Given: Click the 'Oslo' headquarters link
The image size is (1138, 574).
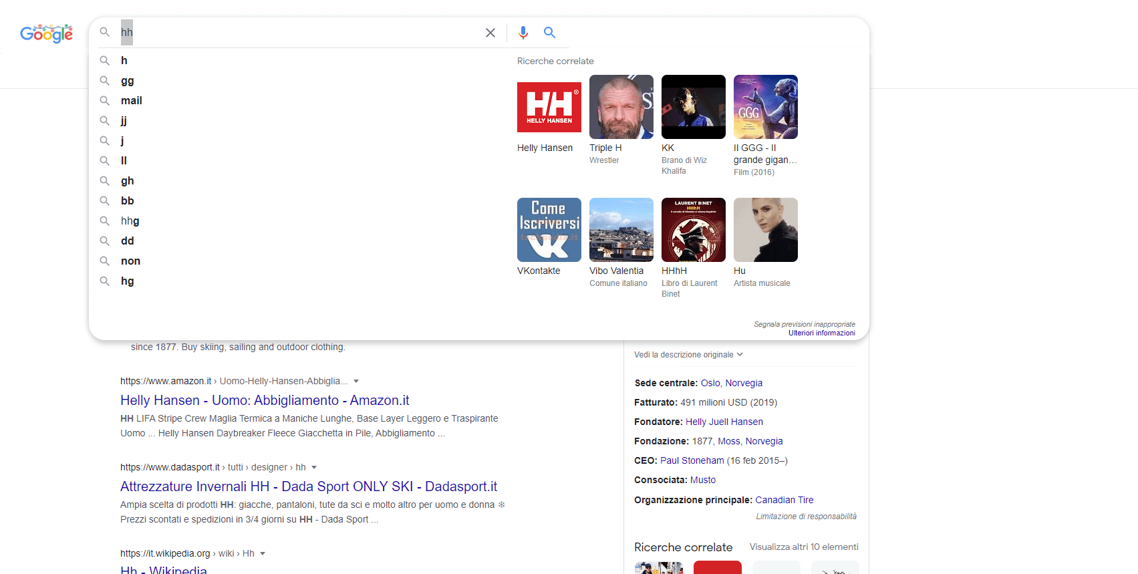Looking at the screenshot, I should point(710,383).
